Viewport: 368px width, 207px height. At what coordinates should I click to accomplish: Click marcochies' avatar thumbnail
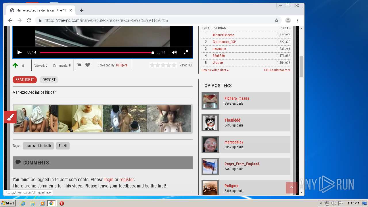210,145
